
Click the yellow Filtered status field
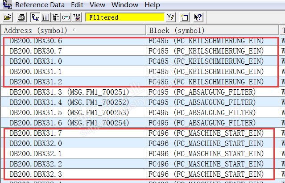pos(125,17)
